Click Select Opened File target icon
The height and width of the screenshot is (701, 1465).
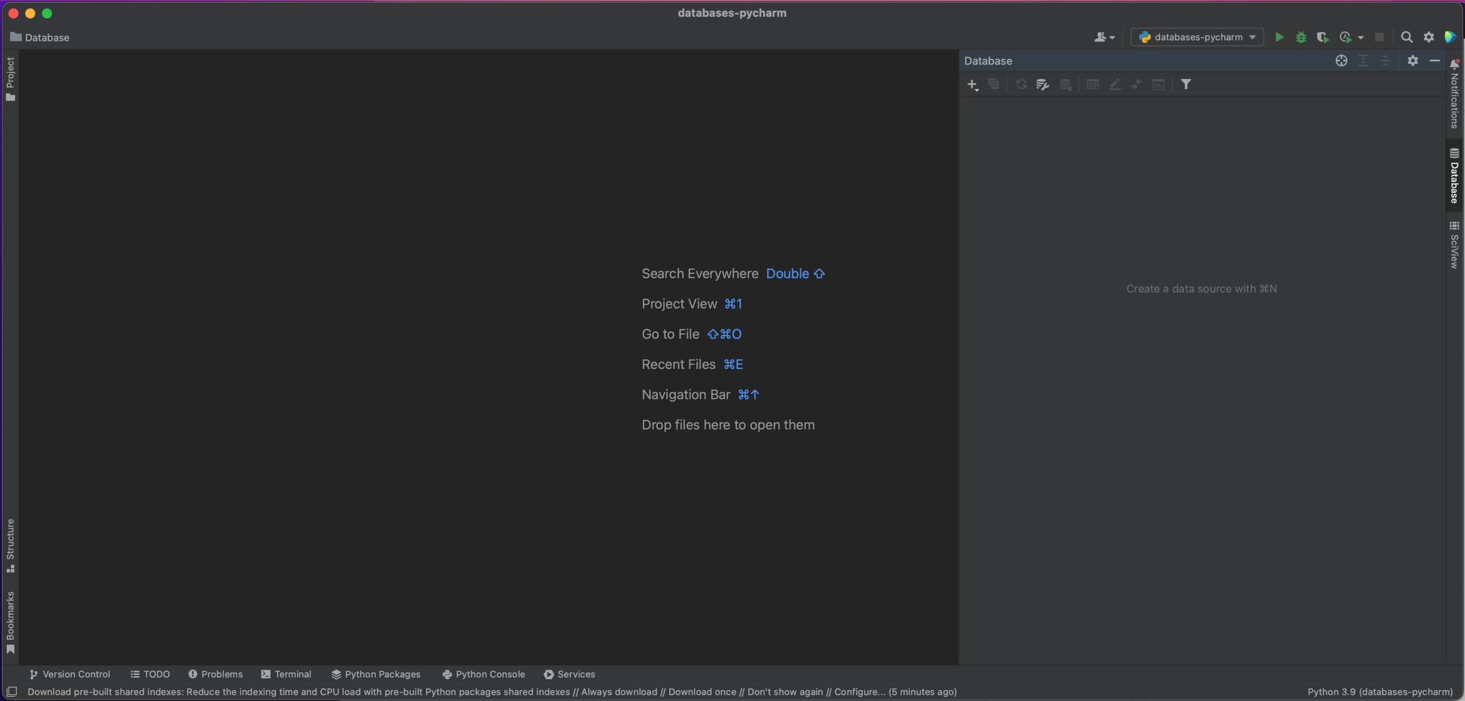pos(1341,61)
